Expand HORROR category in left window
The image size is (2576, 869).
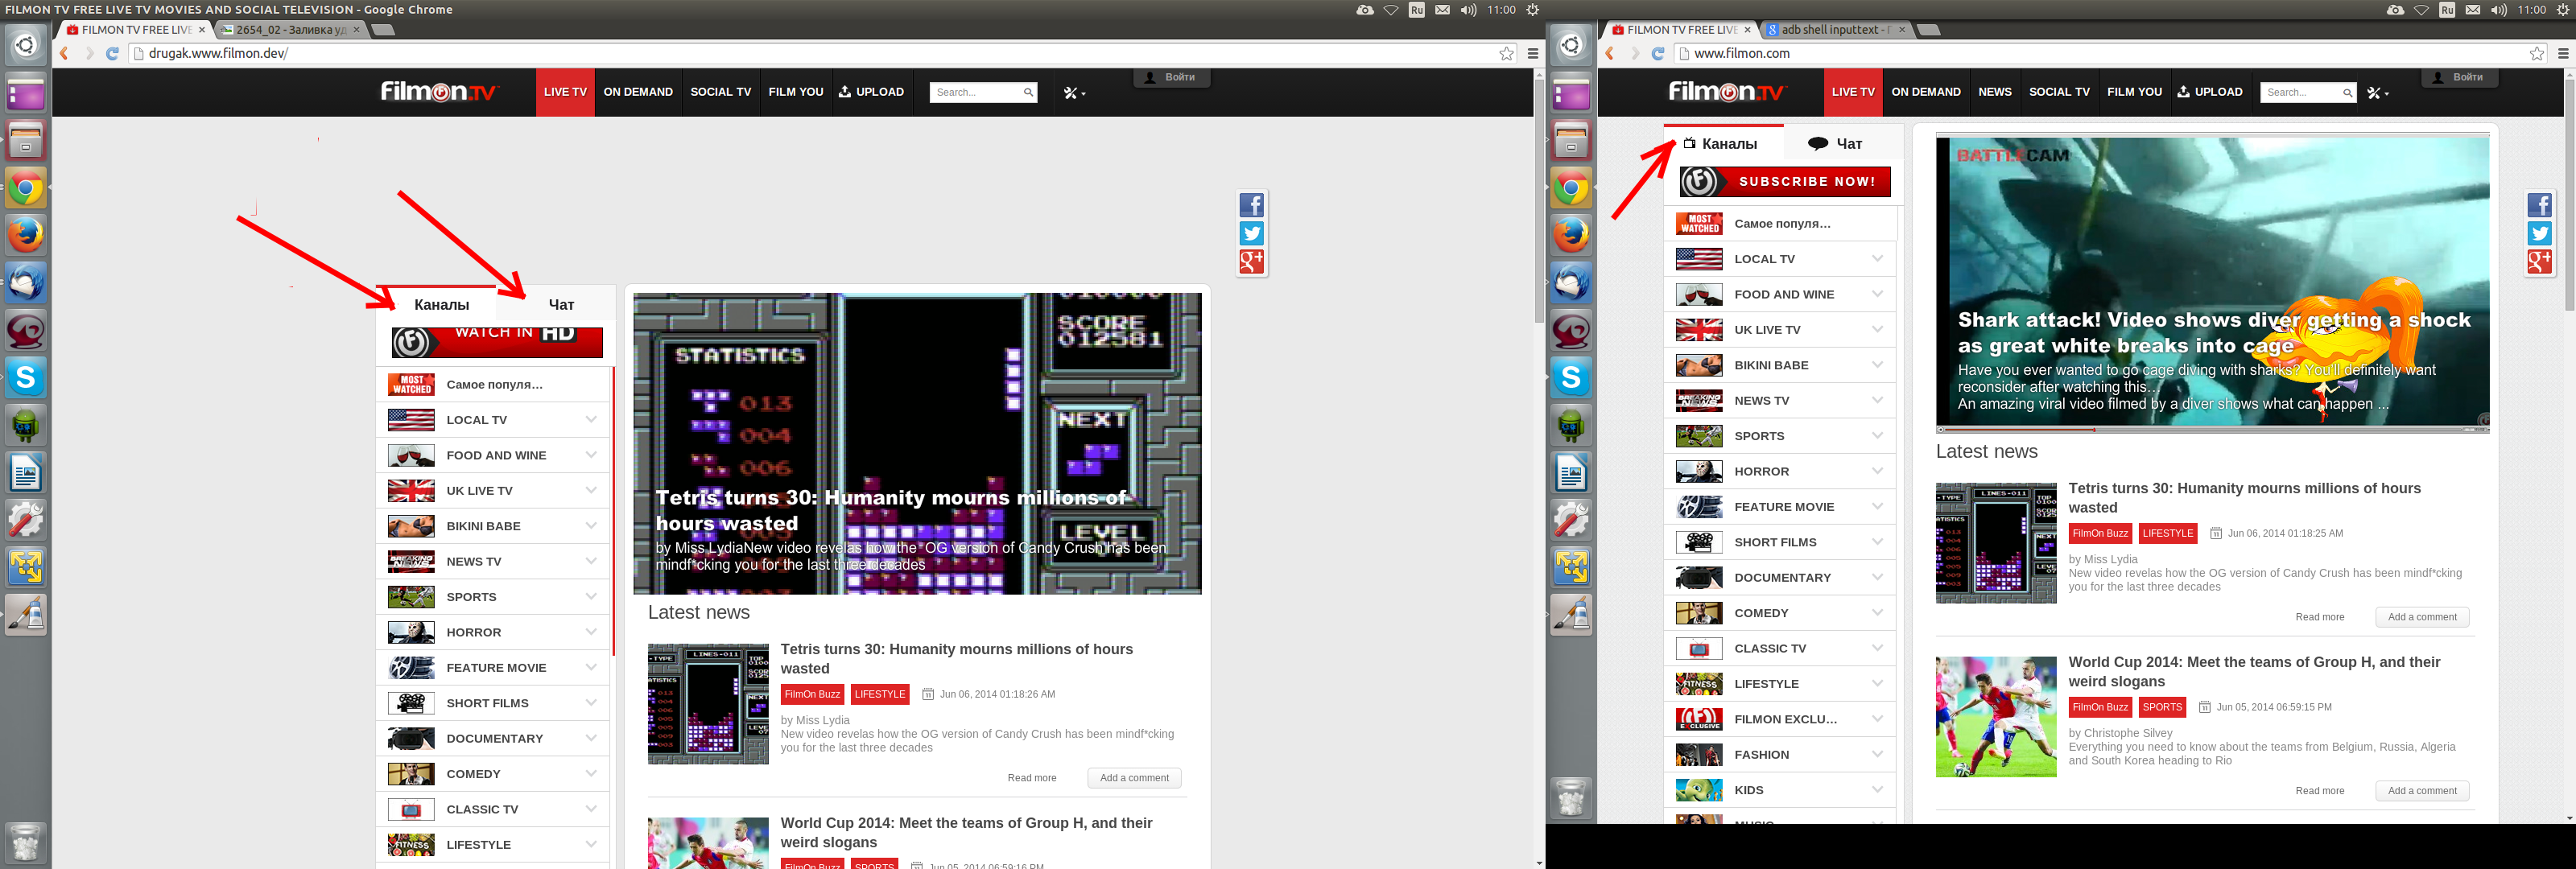[590, 632]
